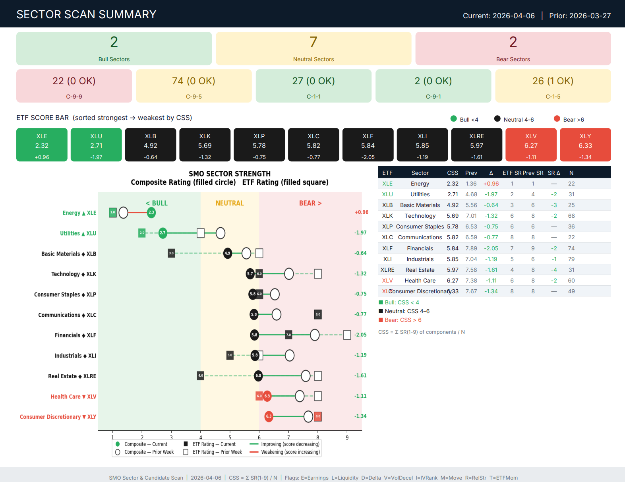Viewport: 625px width, 482px height.
Task: Click Basic Materials ETF square 3.0
Action: click(171, 253)
